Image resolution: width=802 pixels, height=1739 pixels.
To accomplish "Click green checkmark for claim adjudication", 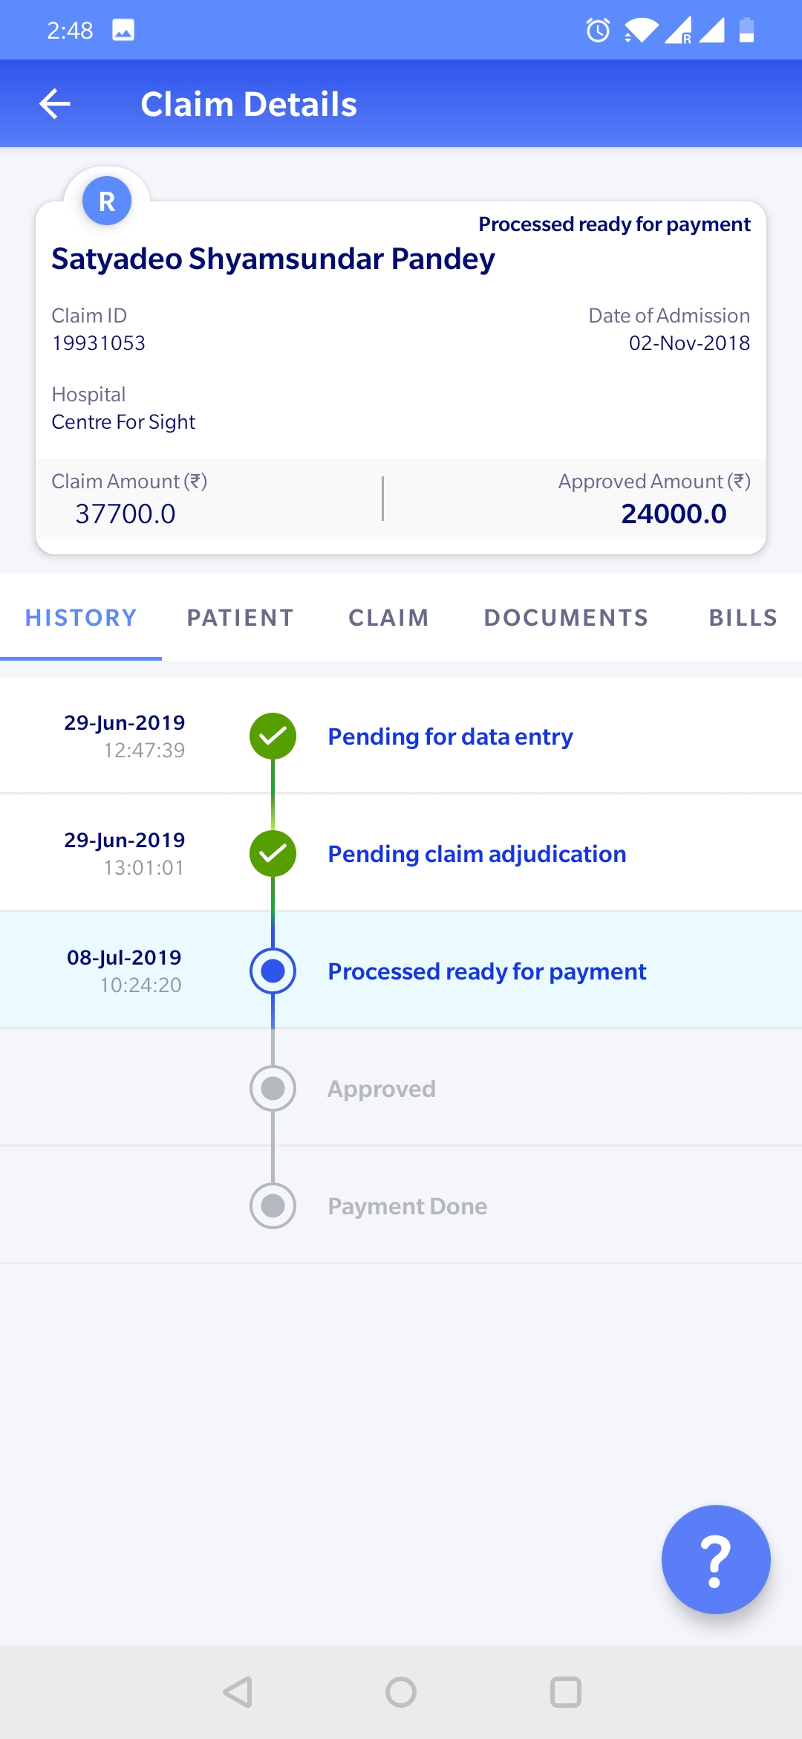I will point(273,854).
